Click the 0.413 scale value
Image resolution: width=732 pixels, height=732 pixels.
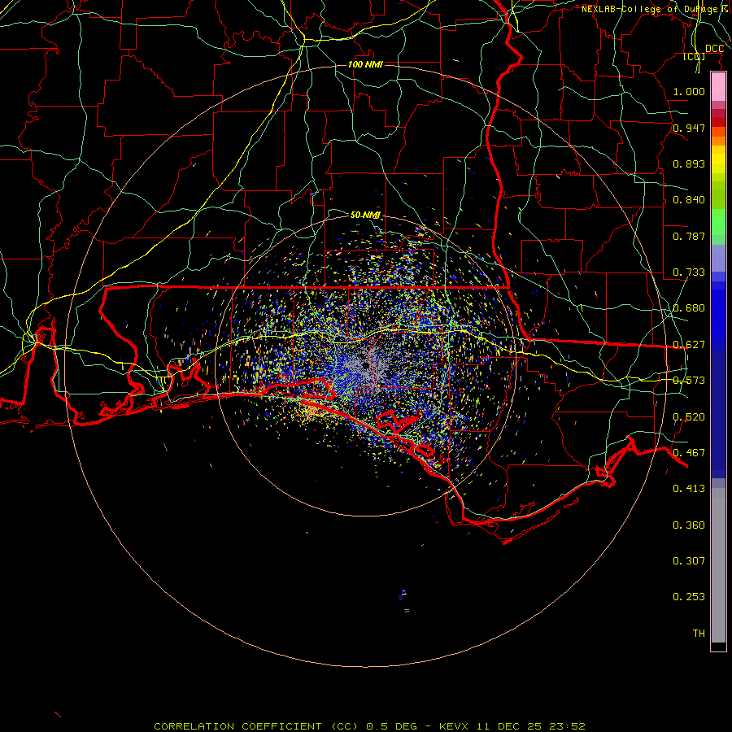pyautogui.click(x=689, y=489)
